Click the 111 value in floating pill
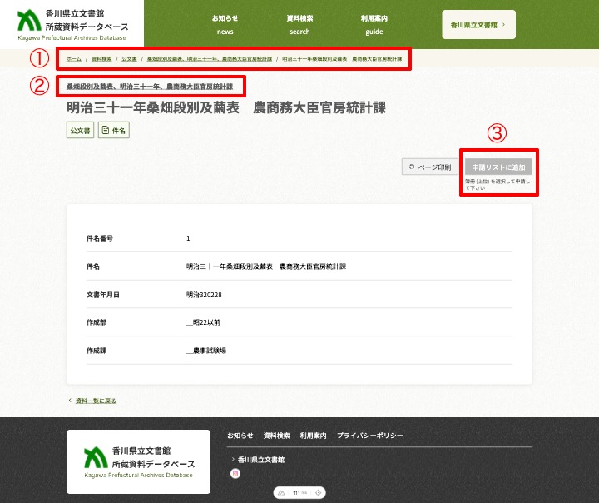This screenshot has height=503, width=599. [x=296, y=493]
